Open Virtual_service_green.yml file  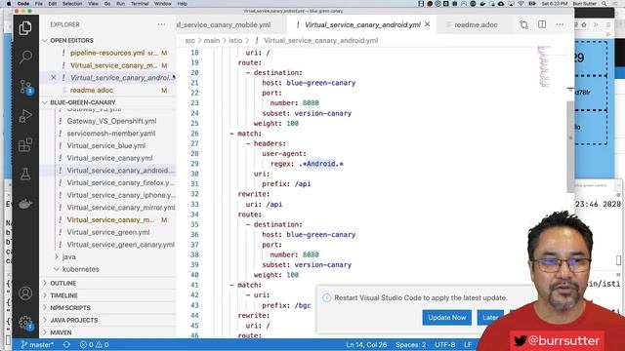(108, 232)
